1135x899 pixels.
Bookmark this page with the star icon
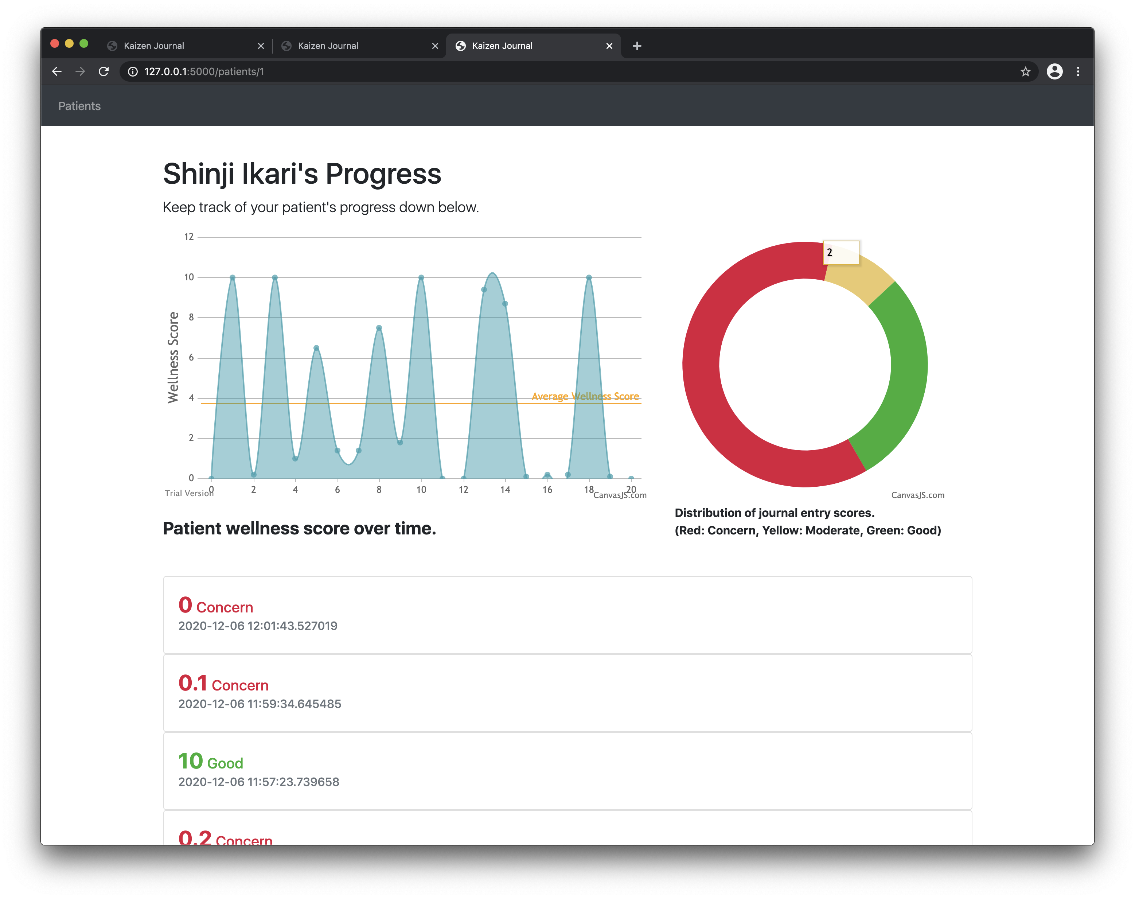(x=1025, y=71)
